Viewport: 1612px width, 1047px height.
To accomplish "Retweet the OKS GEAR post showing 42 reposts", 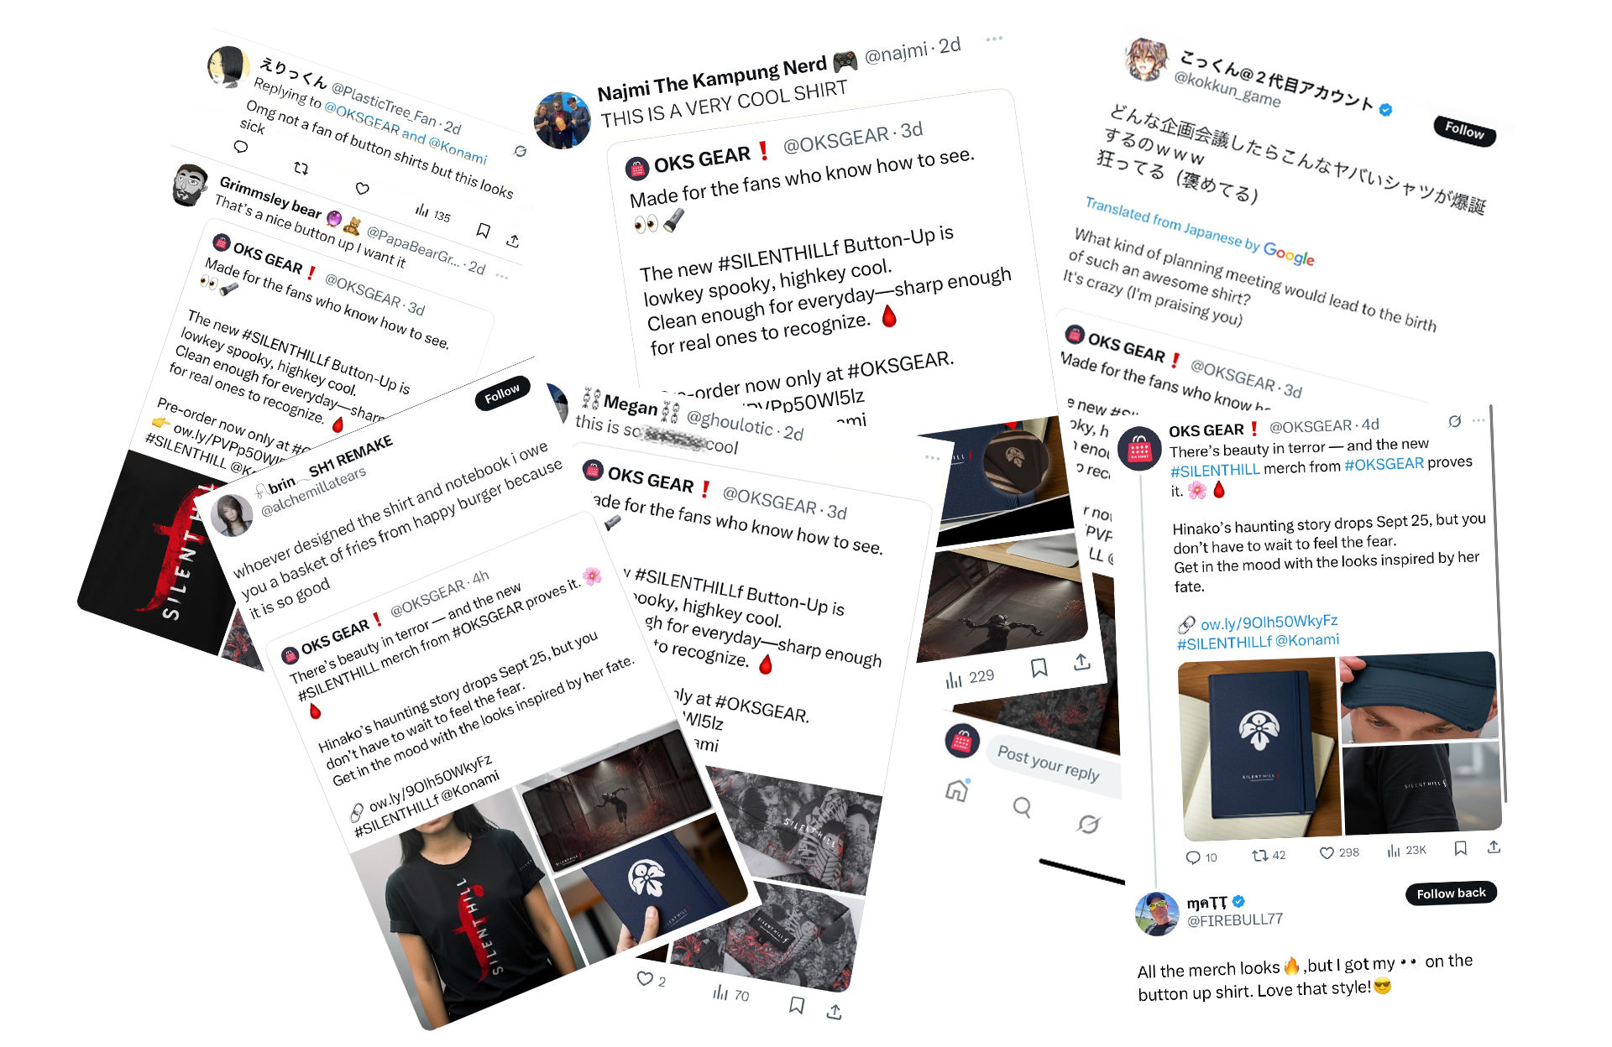I will point(1259,856).
